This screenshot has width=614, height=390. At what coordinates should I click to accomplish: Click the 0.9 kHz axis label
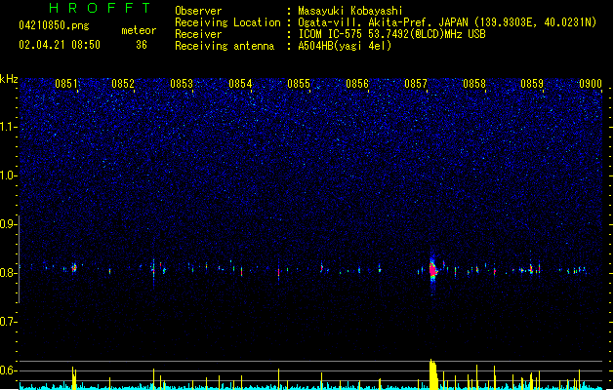[x=8, y=224]
